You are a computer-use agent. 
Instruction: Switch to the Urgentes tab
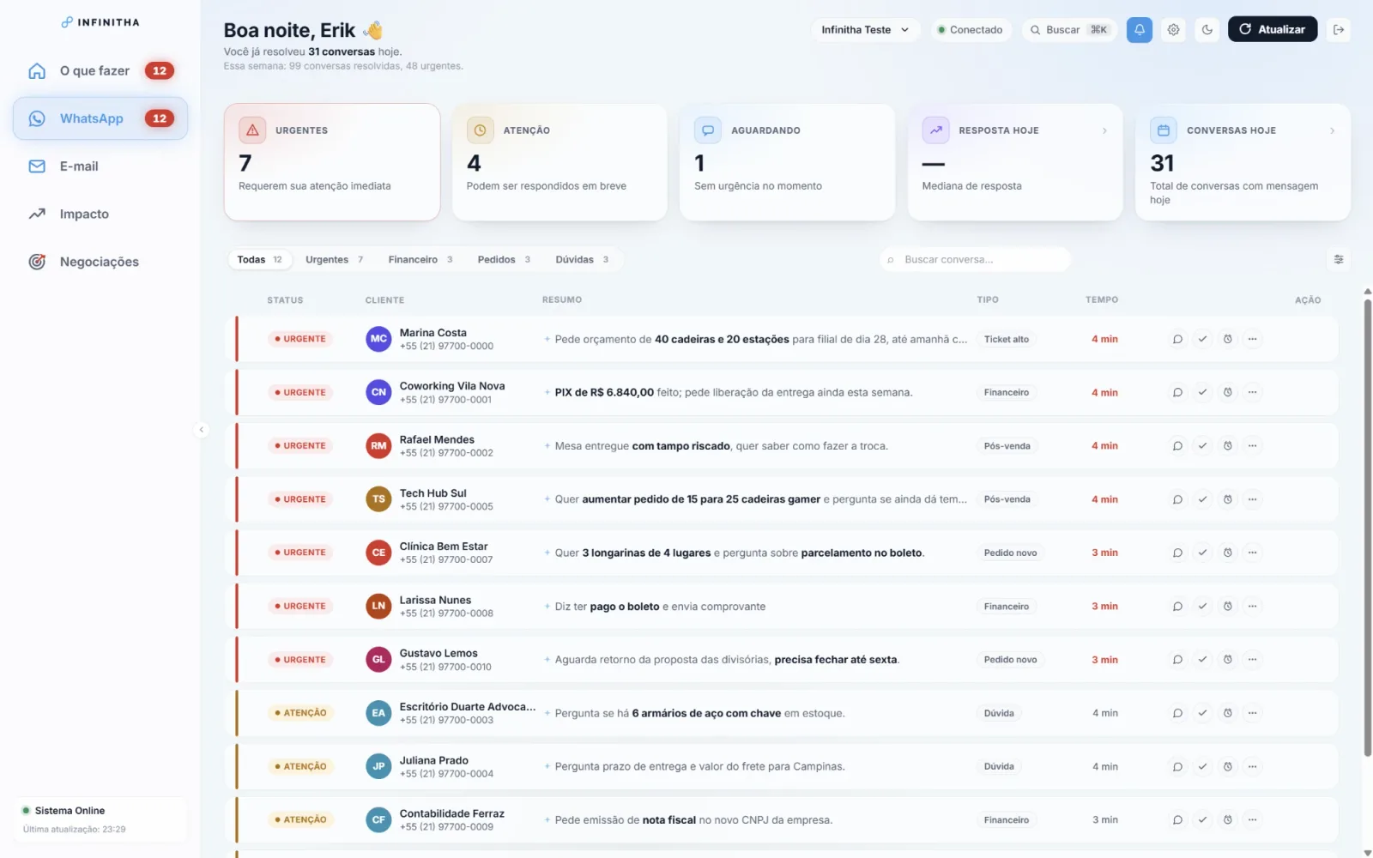[x=335, y=259]
